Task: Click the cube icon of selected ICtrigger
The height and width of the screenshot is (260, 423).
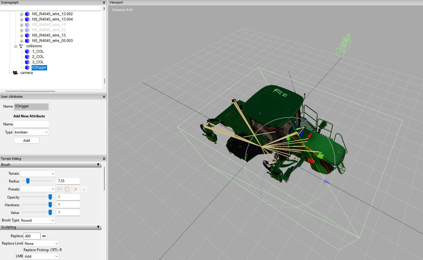Action: (x=27, y=67)
